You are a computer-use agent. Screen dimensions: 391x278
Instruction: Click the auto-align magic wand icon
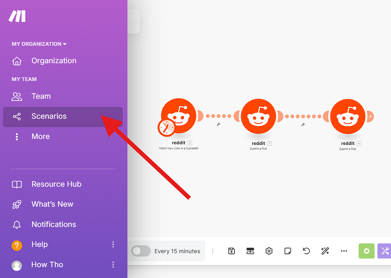(325, 251)
